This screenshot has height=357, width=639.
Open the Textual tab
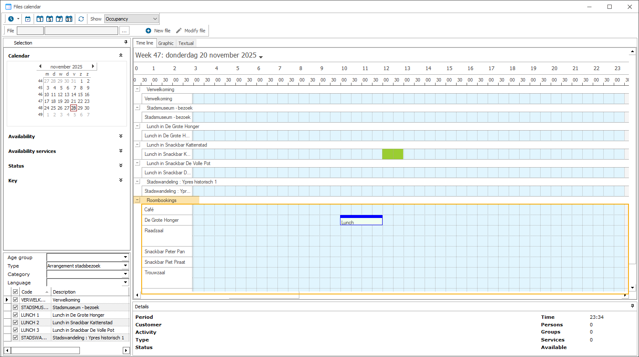[186, 43]
